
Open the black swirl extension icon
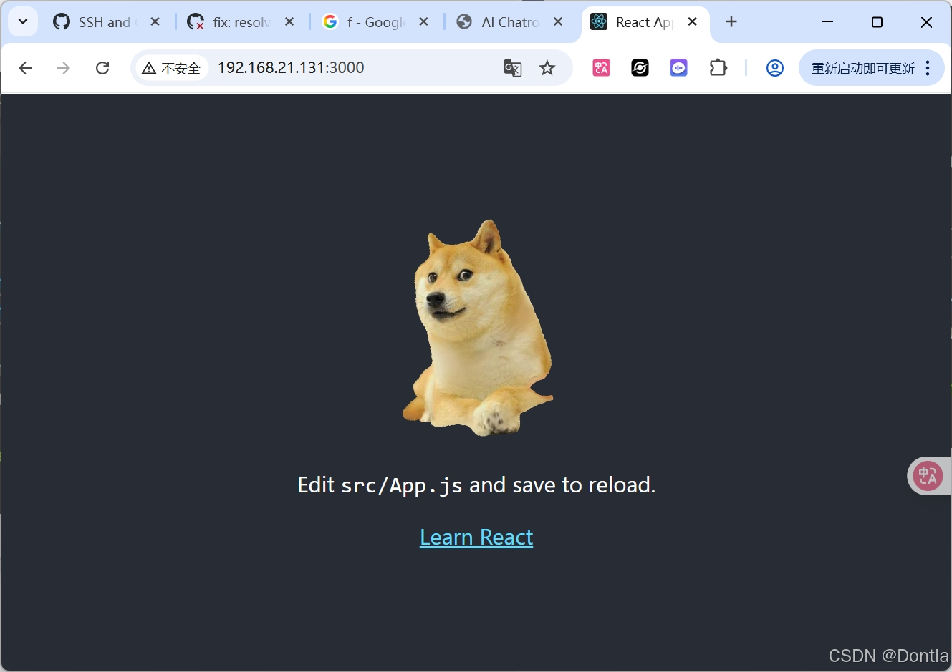click(640, 68)
